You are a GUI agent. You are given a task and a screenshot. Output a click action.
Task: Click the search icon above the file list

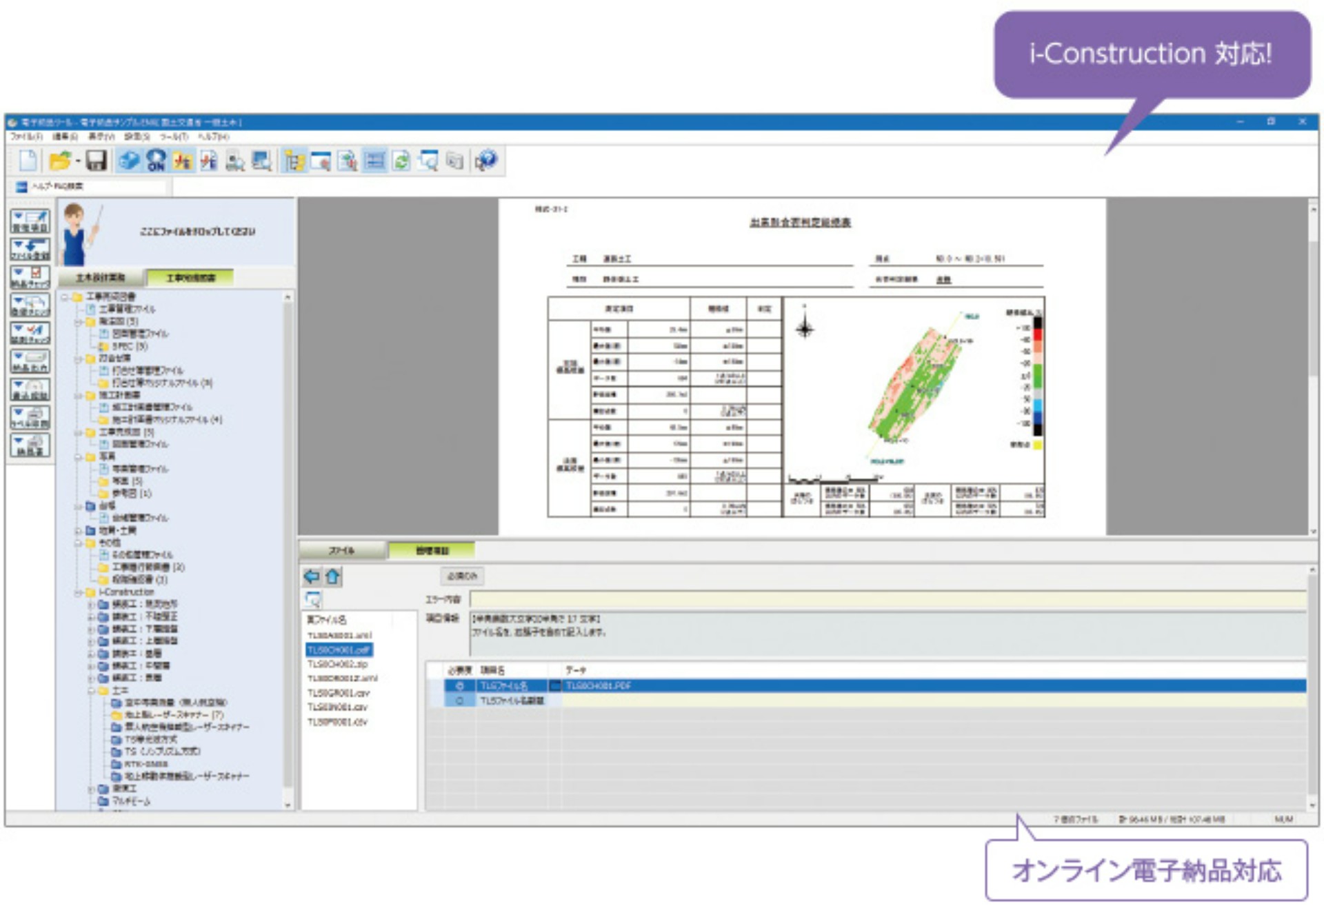point(312,601)
